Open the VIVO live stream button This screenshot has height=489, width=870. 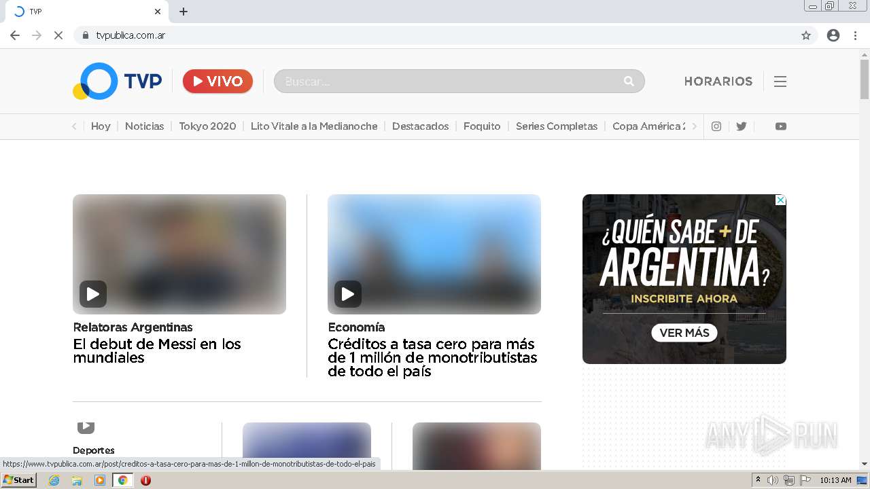tap(217, 81)
